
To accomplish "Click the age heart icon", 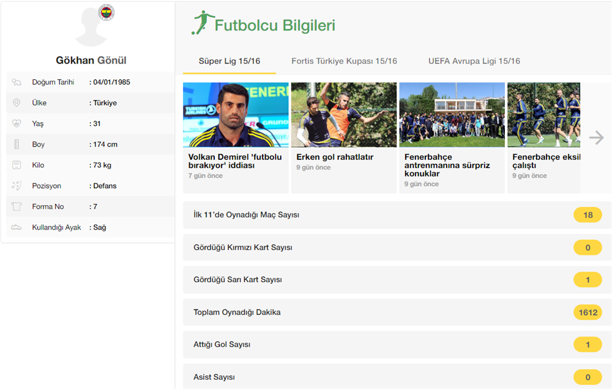I will [17, 124].
